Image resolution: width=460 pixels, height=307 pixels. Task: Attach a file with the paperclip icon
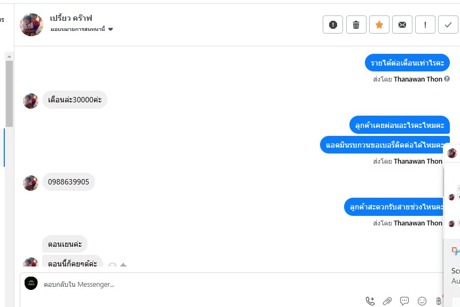tap(387, 301)
